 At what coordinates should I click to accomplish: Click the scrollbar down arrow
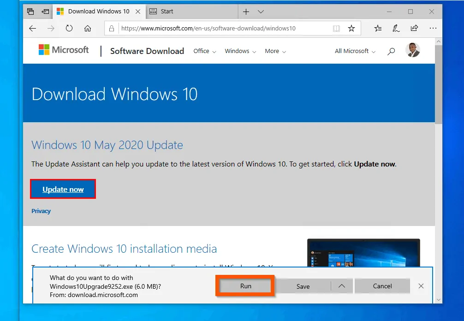pos(439,300)
